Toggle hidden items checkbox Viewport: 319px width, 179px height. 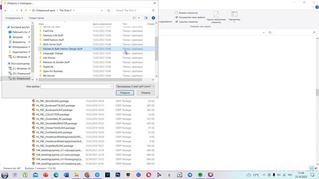176,22
